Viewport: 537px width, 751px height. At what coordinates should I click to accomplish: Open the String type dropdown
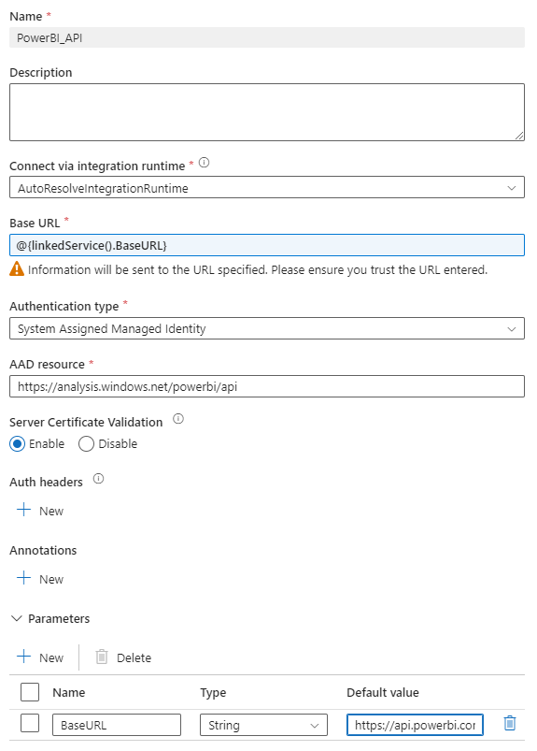(263, 725)
